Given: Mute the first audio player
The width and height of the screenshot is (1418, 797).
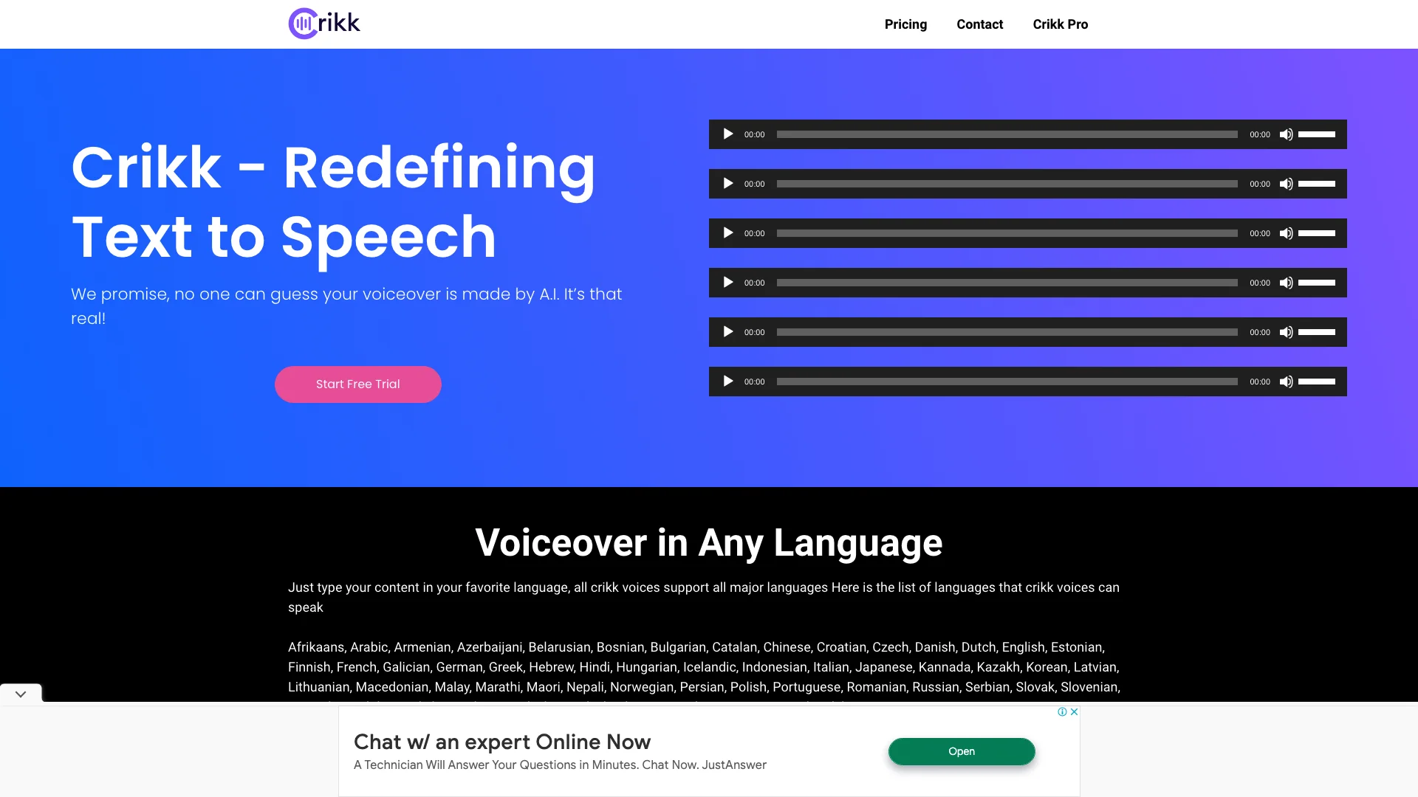Looking at the screenshot, I should click(x=1286, y=134).
